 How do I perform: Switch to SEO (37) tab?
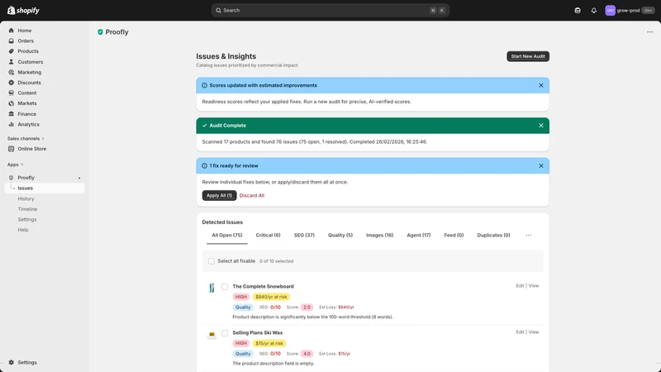tap(304, 236)
